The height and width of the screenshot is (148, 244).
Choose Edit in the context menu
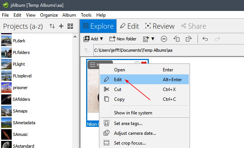pyautogui.click(x=144, y=79)
